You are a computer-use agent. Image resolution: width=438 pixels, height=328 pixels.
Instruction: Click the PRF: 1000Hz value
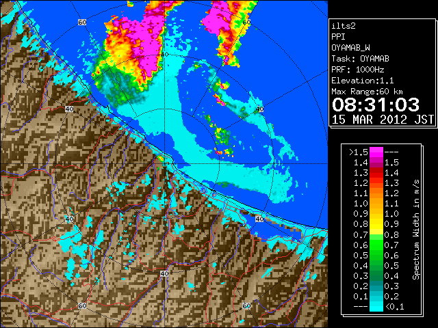[x=357, y=70]
